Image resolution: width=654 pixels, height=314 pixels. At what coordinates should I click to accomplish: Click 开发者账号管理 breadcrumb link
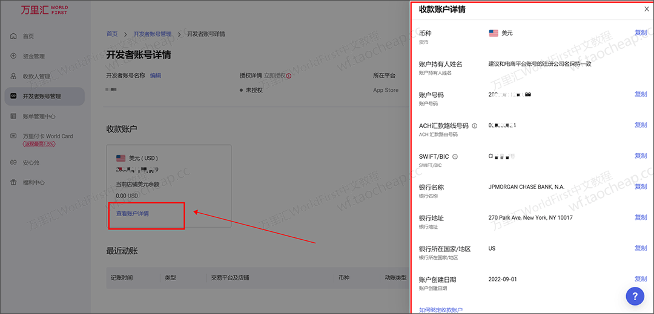point(152,34)
